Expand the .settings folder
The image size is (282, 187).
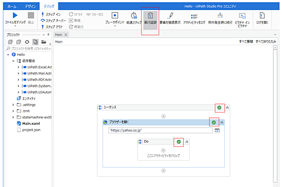13,105
